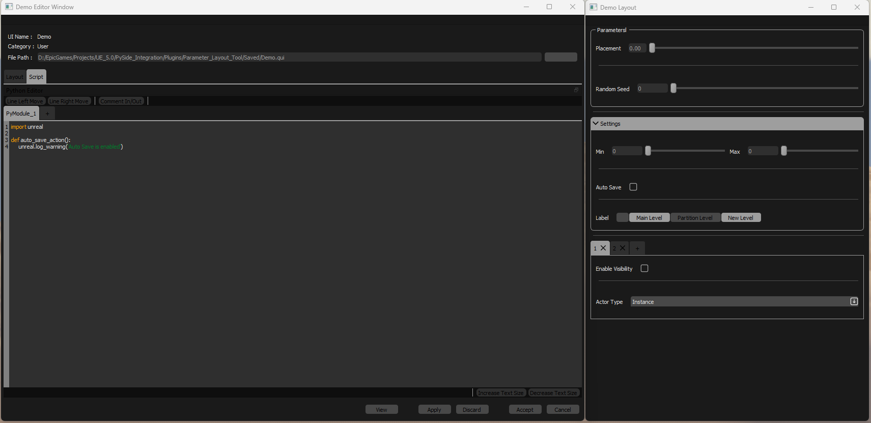Click the Demo Layout window title icon

click(x=593, y=7)
